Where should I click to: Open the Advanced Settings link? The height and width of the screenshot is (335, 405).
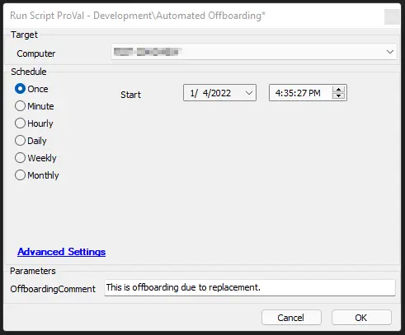[x=62, y=252]
